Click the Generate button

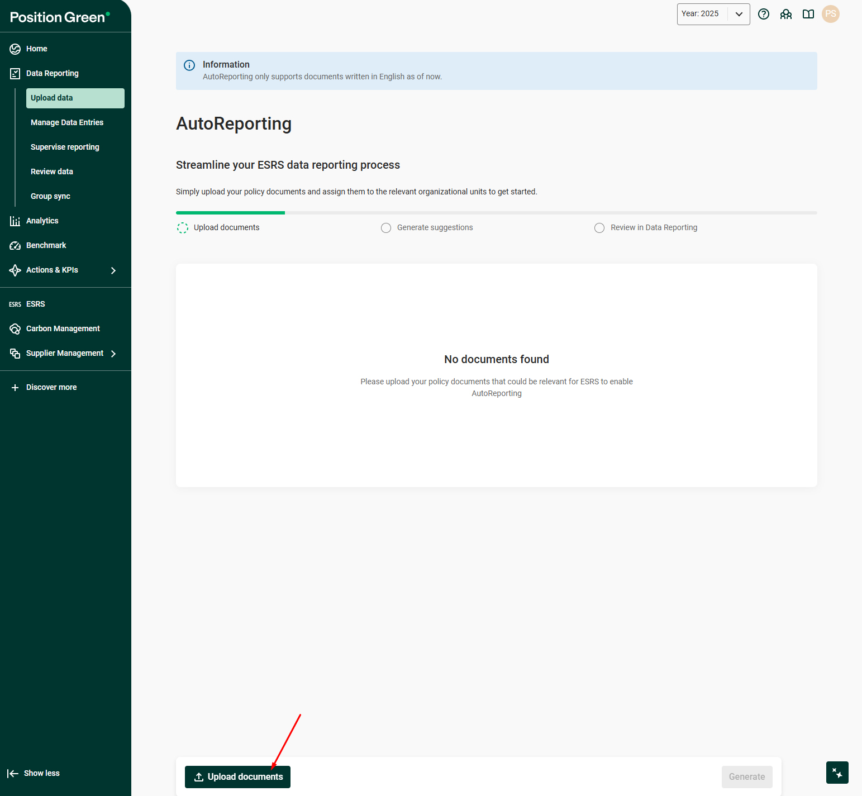tap(747, 777)
